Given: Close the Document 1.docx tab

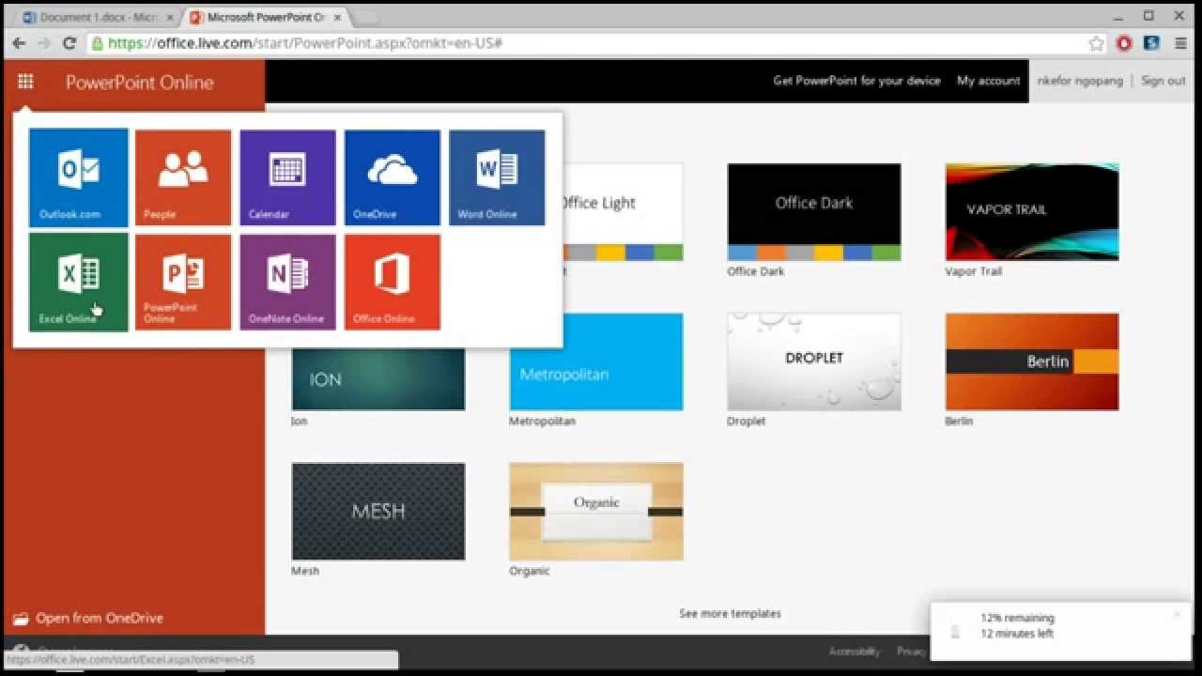Looking at the screenshot, I should coord(170,17).
